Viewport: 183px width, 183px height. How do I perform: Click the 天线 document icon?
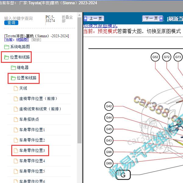point(16,88)
